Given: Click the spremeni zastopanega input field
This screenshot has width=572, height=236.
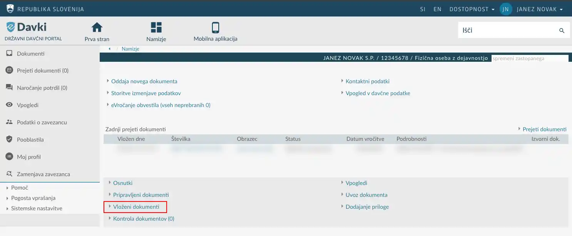Looking at the screenshot, I should [x=529, y=59].
